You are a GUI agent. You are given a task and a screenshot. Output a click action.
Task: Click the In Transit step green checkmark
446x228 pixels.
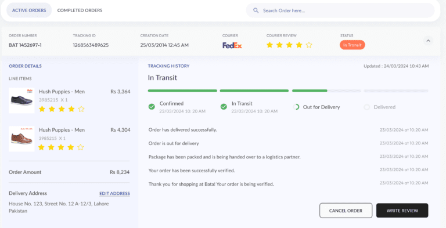click(224, 107)
